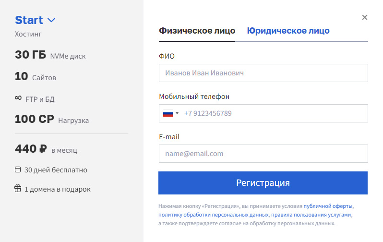Screen dimensions: 383x242
Task: Submit with the Регистрация button
Action: click(263, 183)
